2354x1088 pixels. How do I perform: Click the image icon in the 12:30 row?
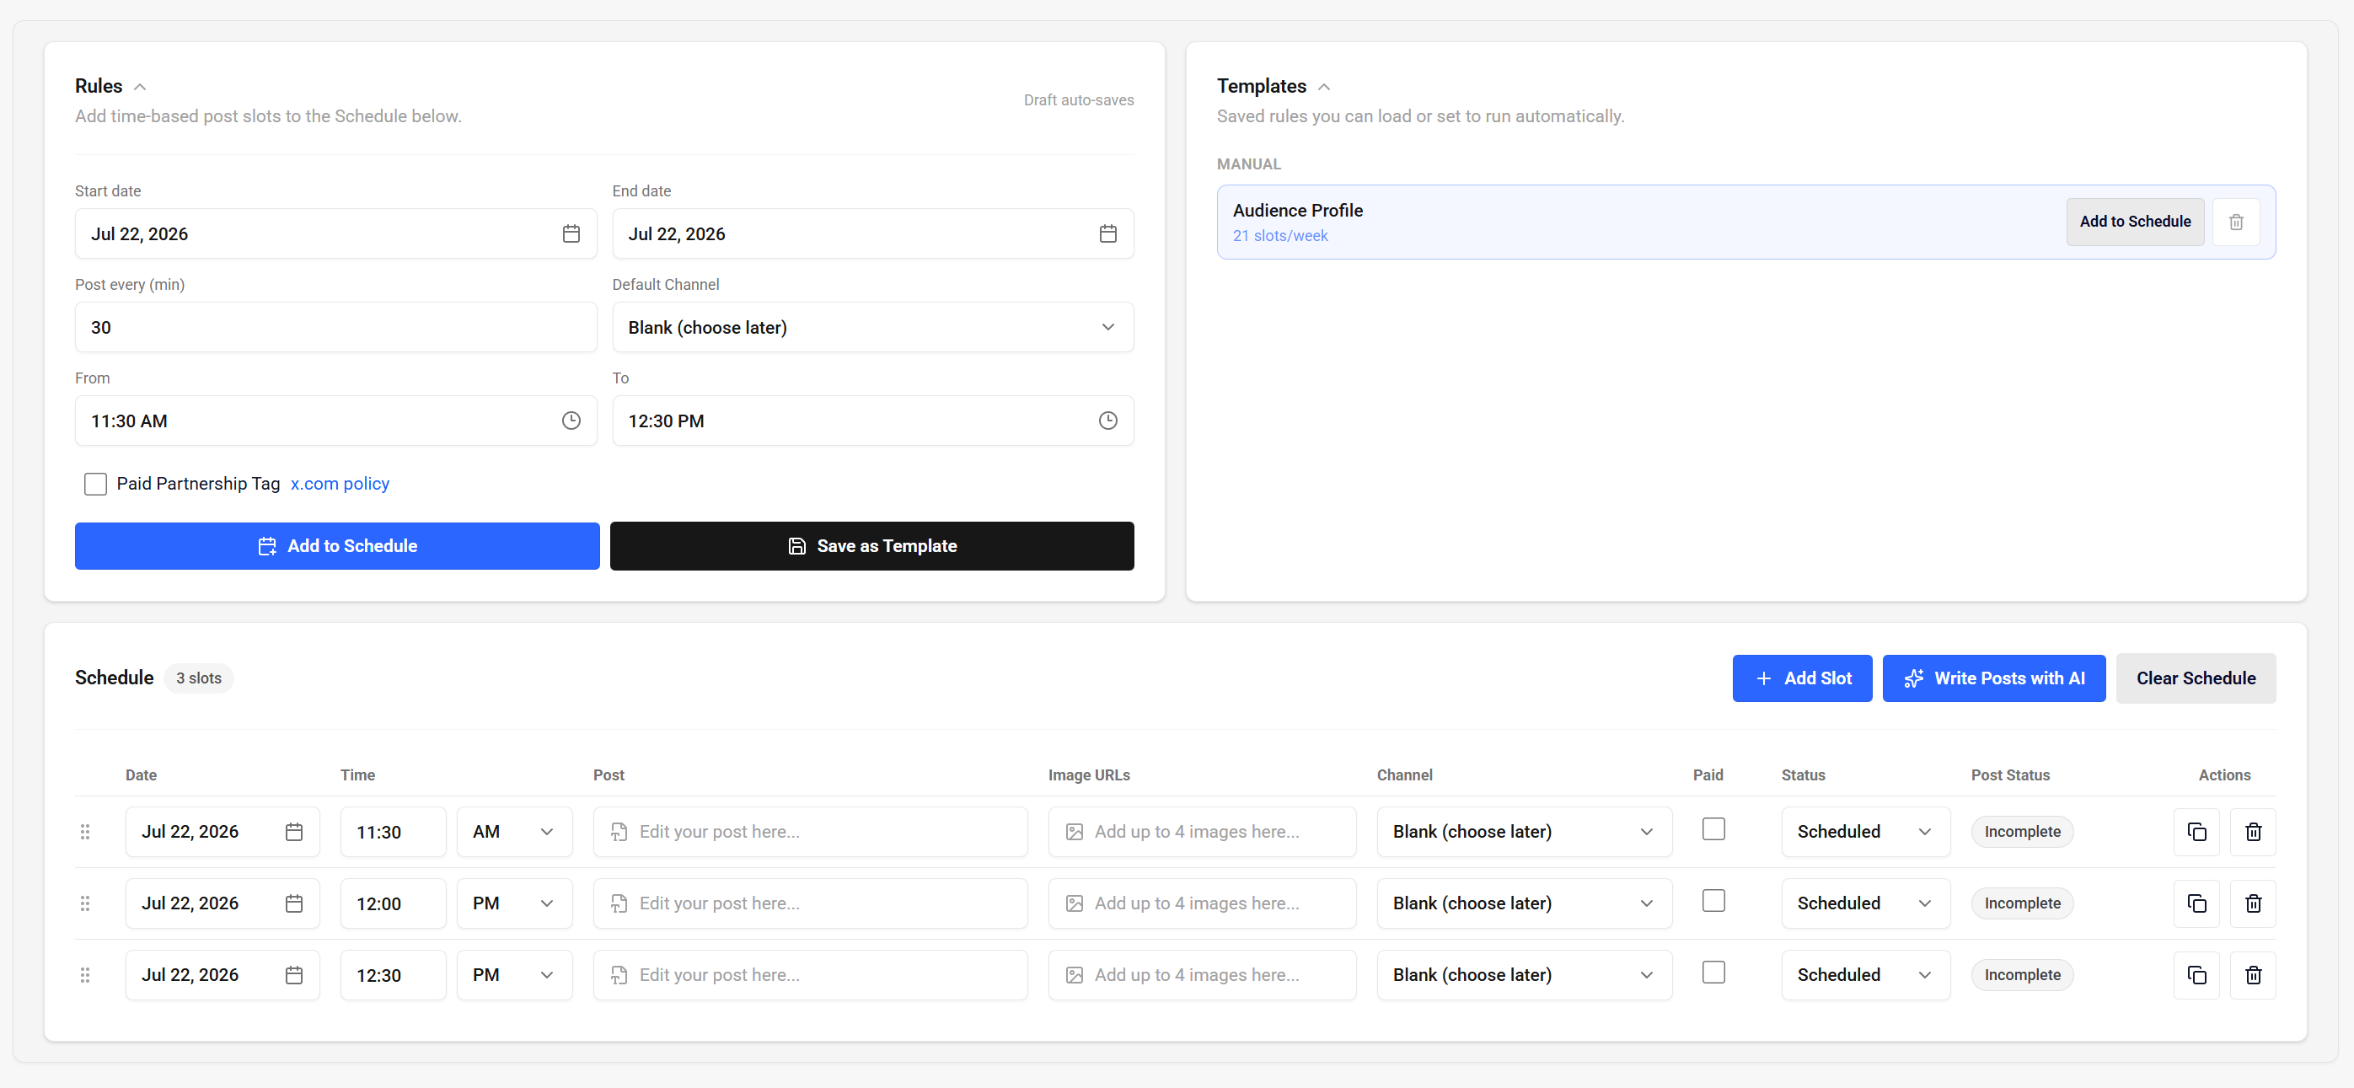[1075, 976]
